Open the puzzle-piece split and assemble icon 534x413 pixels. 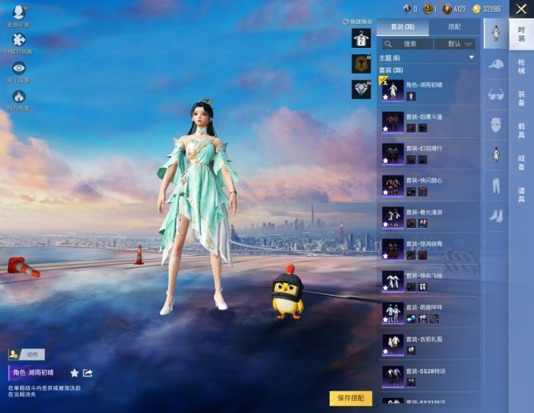tap(19, 40)
